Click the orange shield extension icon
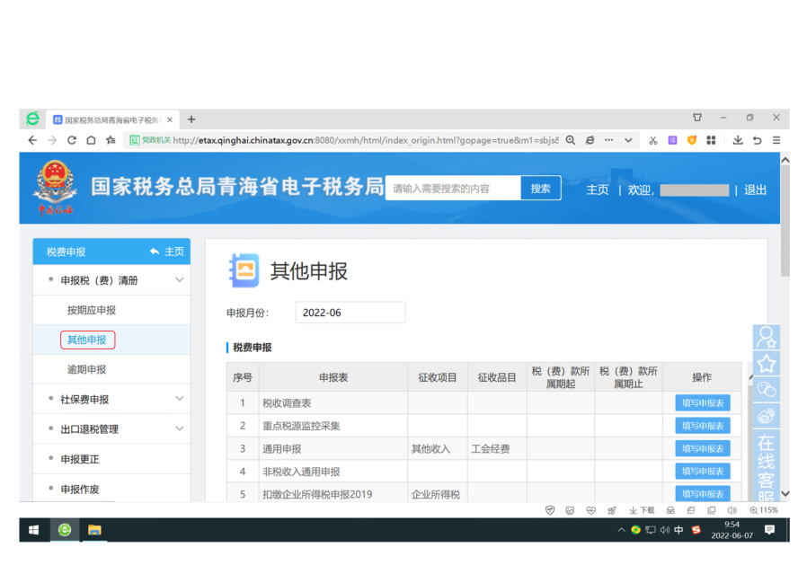Viewport: 807px width, 565px height. coord(692,140)
